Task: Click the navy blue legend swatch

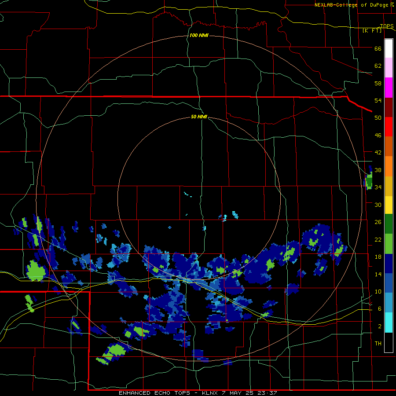Action: pos(389,264)
